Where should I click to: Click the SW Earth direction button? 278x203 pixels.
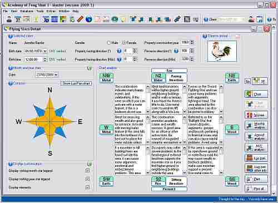tap(106, 181)
